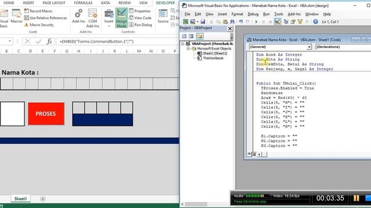The image size is (371, 208).
Task: Click View Object icon in Project pane
Action: 191,36
